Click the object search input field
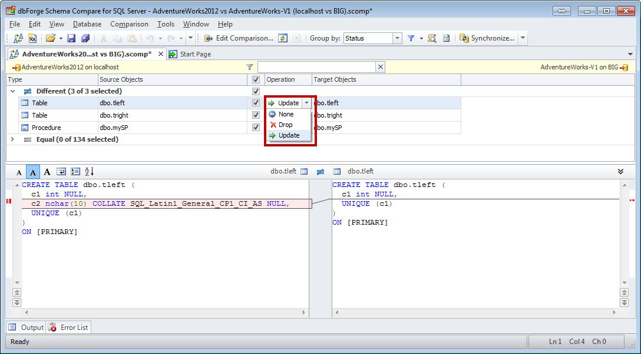641x354 pixels. click(x=316, y=67)
